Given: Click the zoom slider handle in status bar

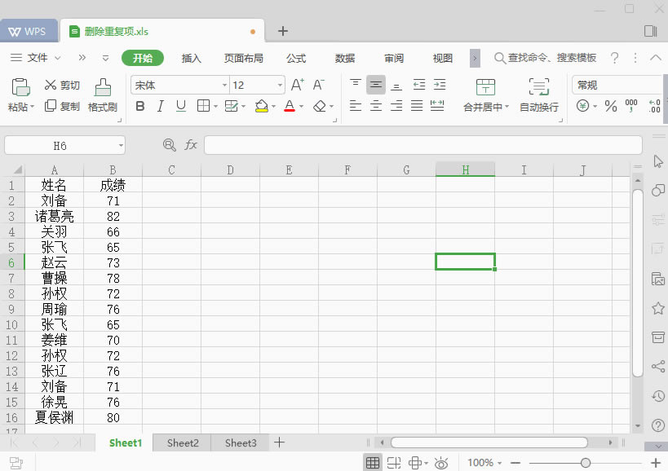Looking at the screenshot, I should click(x=586, y=463).
